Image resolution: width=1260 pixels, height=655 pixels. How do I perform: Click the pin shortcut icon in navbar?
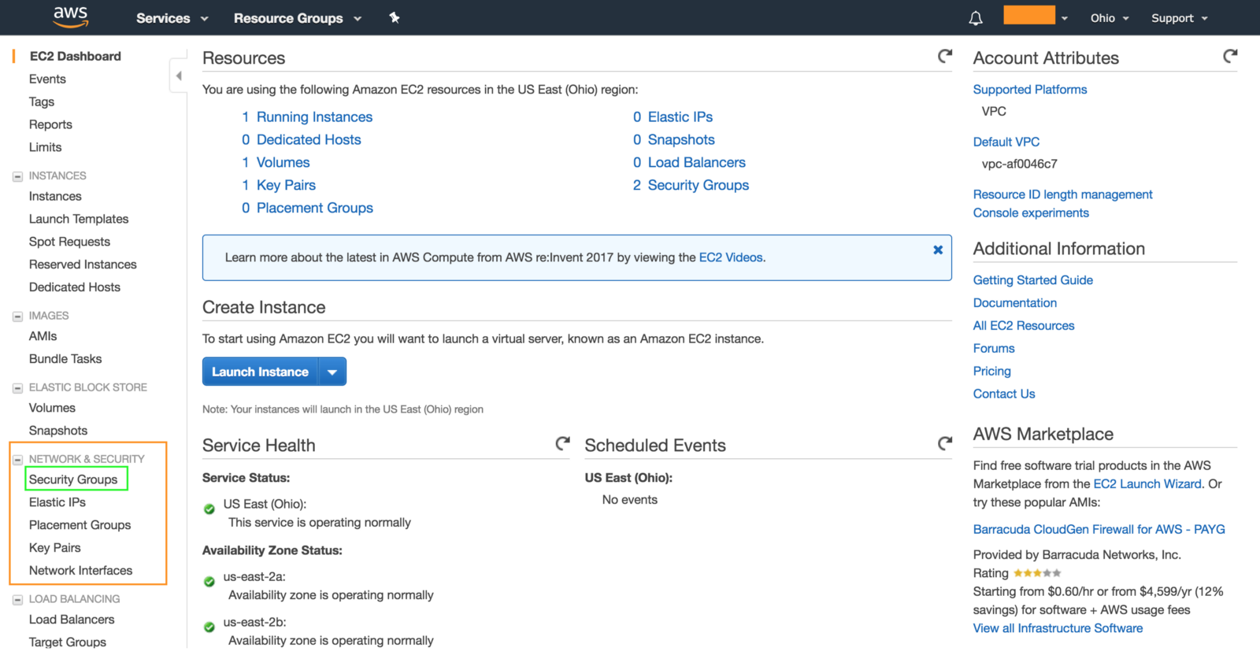(395, 17)
